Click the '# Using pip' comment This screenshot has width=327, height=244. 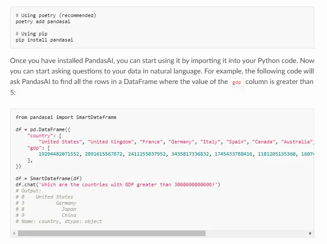tap(31, 34)
